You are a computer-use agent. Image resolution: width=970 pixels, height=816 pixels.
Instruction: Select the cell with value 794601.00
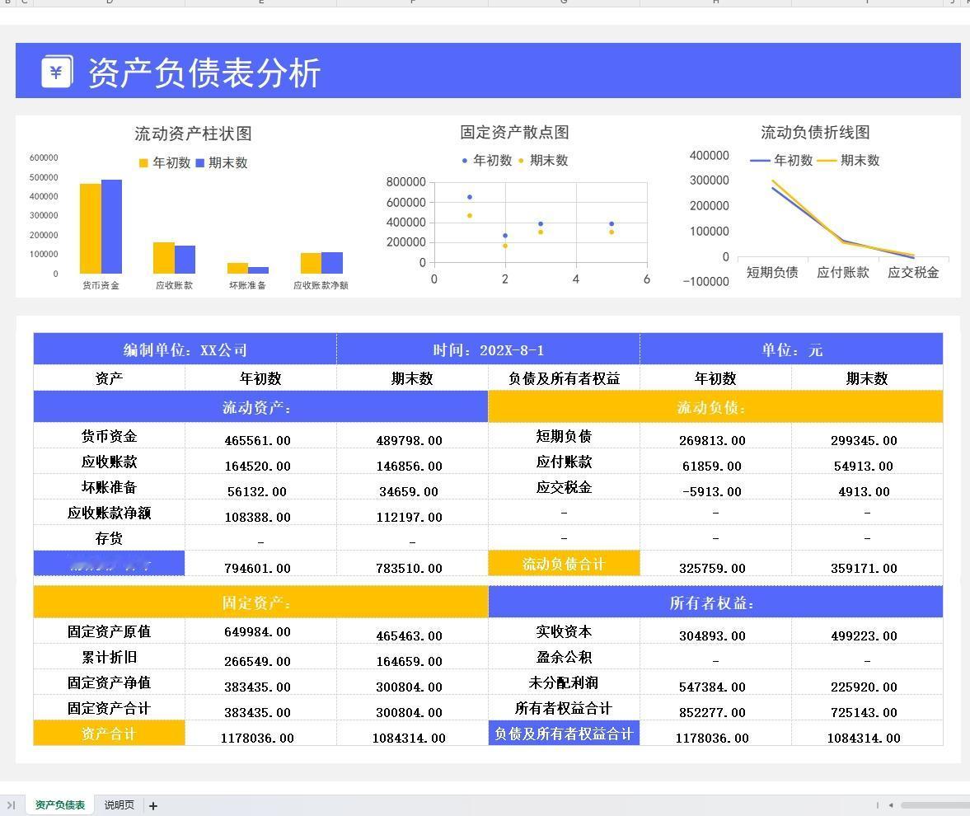point(260,564)
